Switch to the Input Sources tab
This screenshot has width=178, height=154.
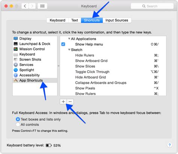[117, 20]
